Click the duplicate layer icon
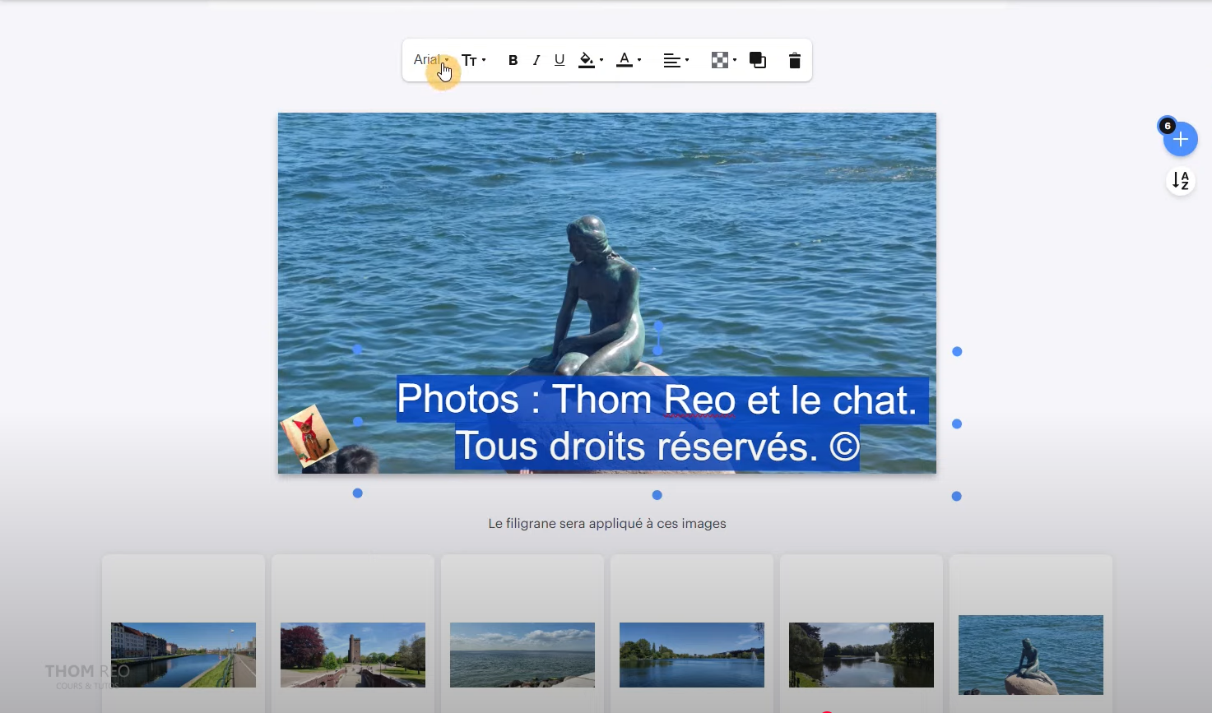 click(758, 60)
